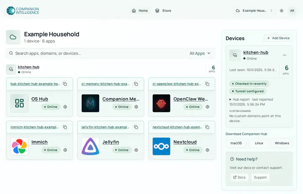Image resolution: width=303 pixels, height=194 pixels.
Task: Open the Immich app title
Action: [40, 142]
